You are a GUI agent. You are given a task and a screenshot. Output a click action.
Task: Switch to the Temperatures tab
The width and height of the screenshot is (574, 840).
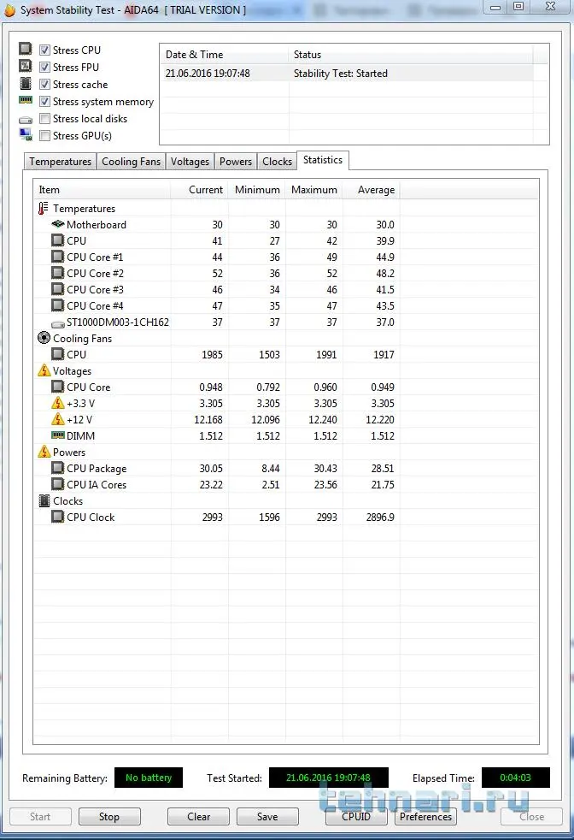(60, 162)
